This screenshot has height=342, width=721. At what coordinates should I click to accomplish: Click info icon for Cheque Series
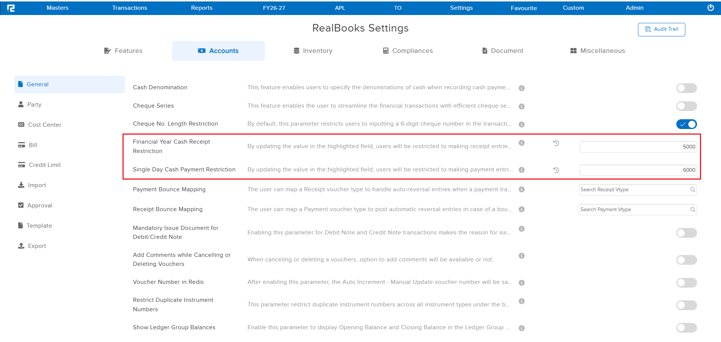pos(521,106)
